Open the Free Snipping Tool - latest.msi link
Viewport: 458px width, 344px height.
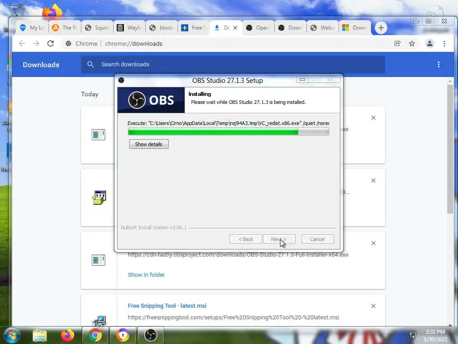[167, 305]
